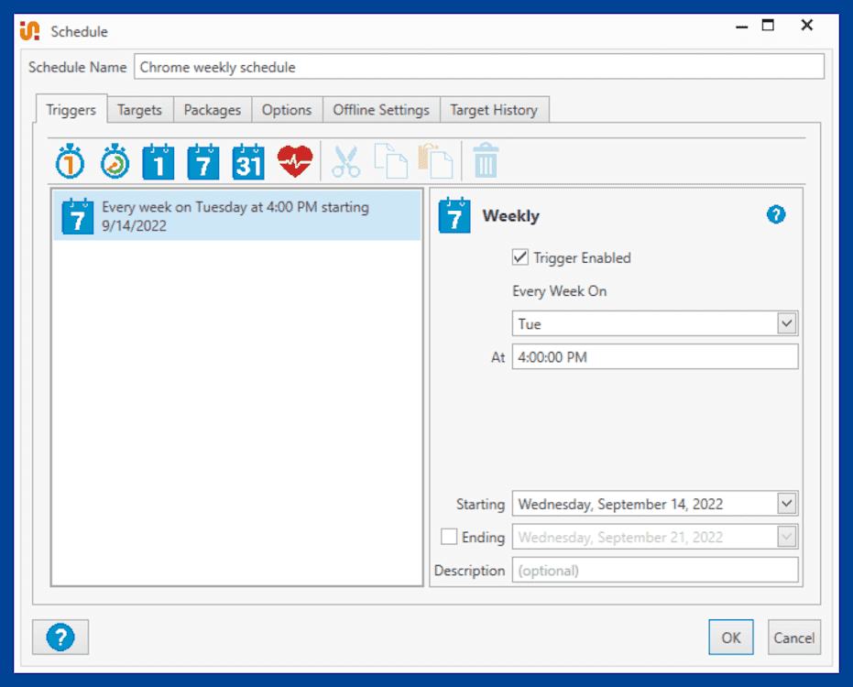Cut the selected trigger with scissors icon
The width and height of the screenshot is (853, 687).
pyautogui.click(x=346, y=161)
